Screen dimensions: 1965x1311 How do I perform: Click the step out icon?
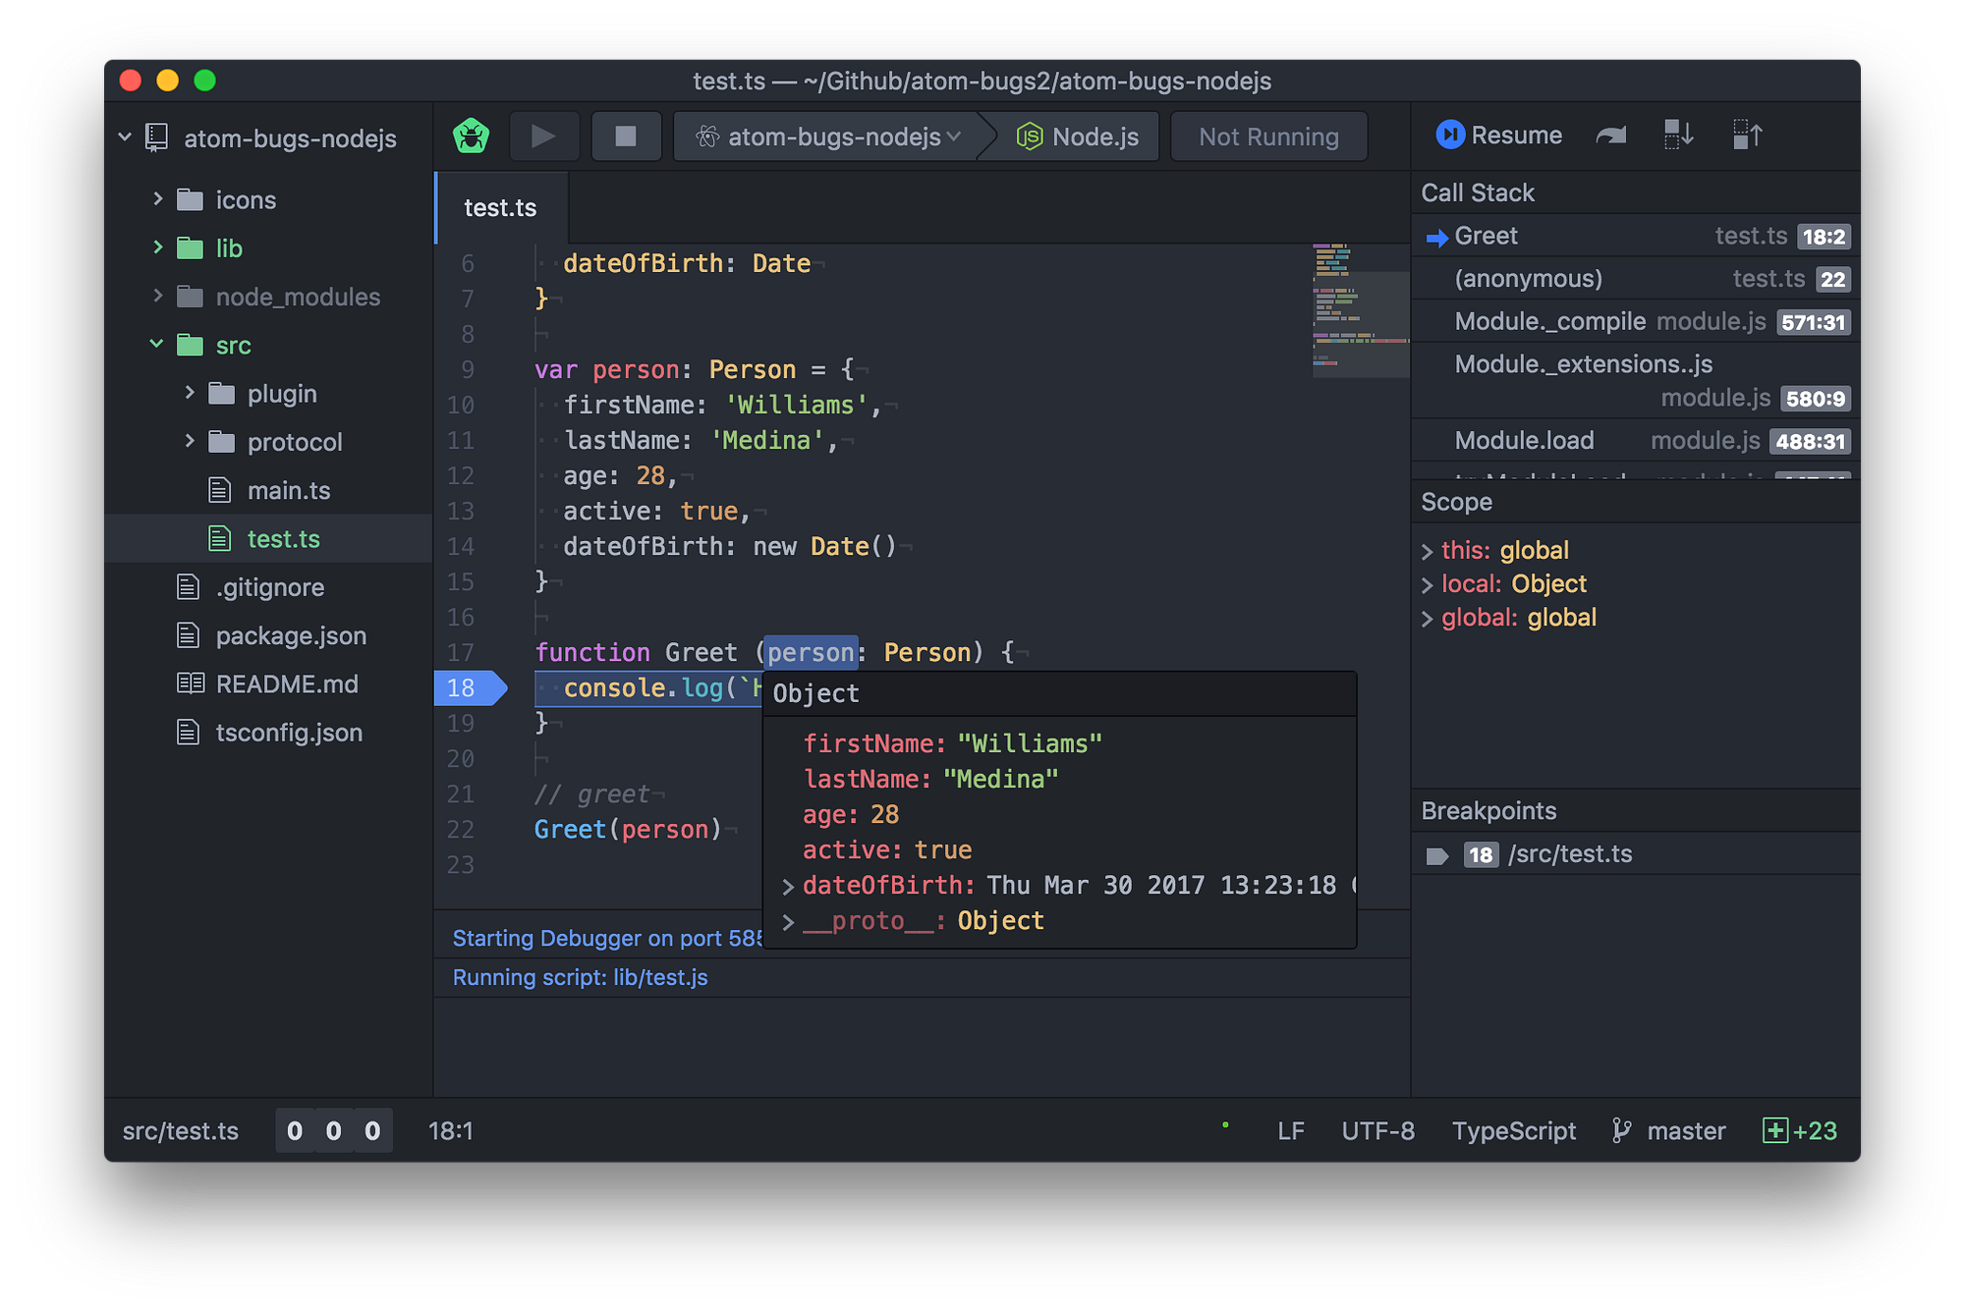pos(1748,135)
